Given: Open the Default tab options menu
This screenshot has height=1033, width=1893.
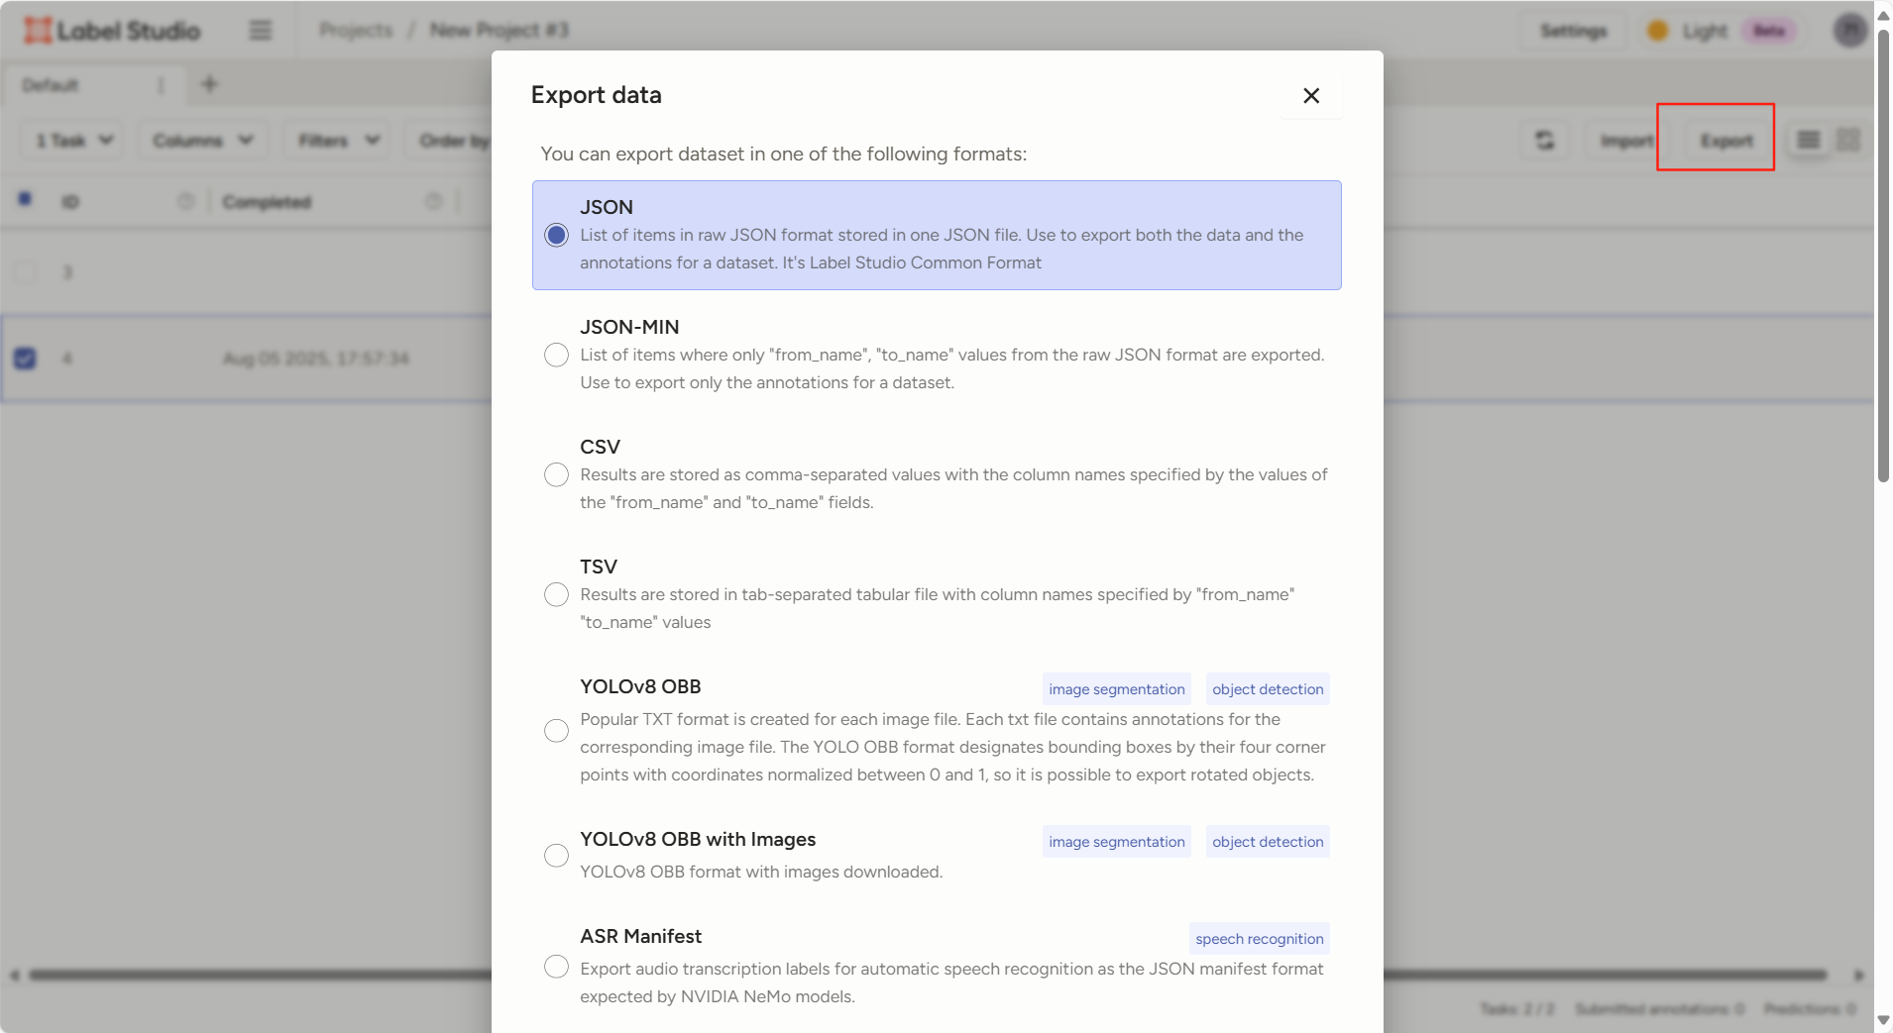Looking at the screenshot, I should (x=161, y=85).
